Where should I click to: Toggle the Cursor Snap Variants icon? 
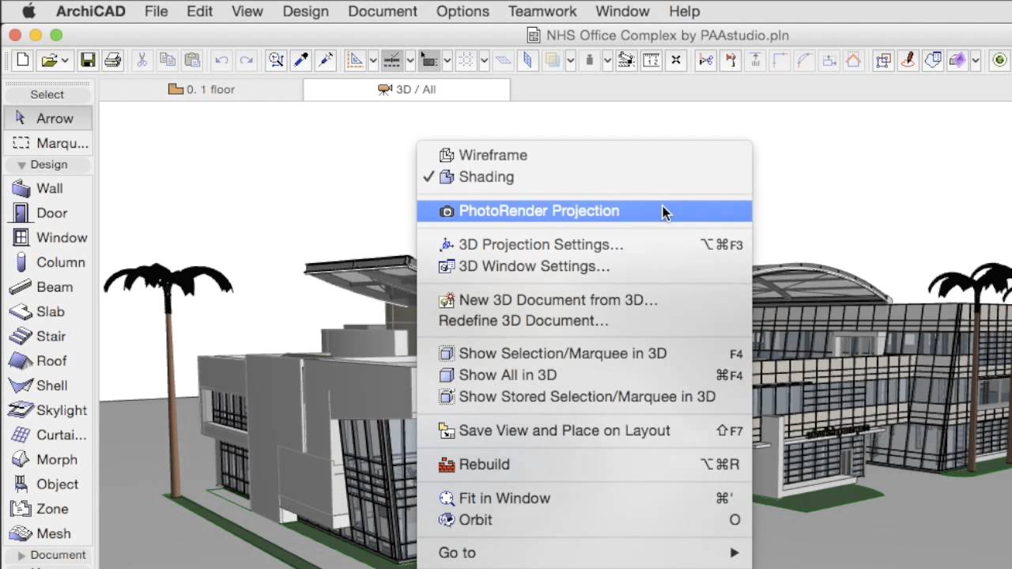[429, 60]
